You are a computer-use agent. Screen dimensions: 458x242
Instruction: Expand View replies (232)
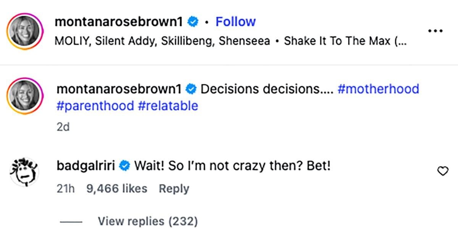coord(148,221)
